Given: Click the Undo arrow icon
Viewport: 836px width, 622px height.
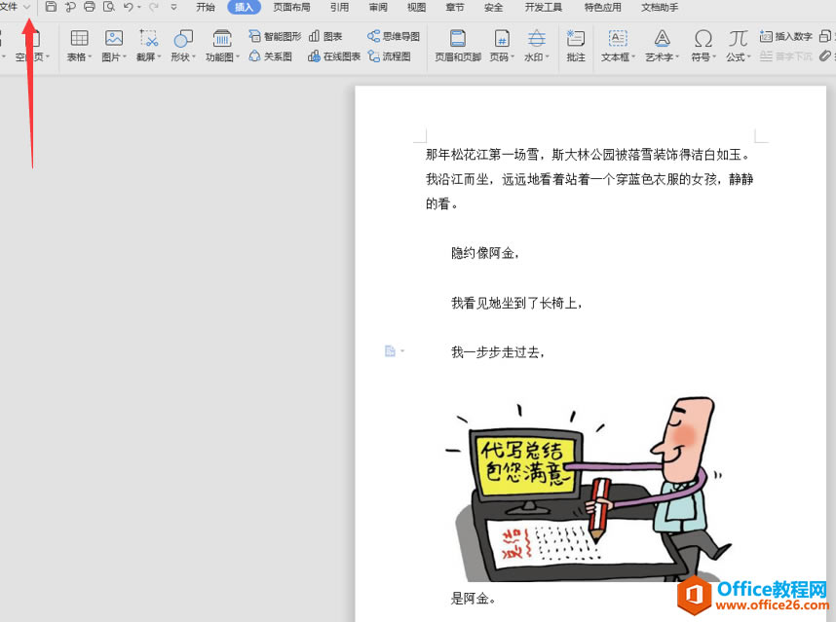Looking at the screenshot, I should click(128, 7).
